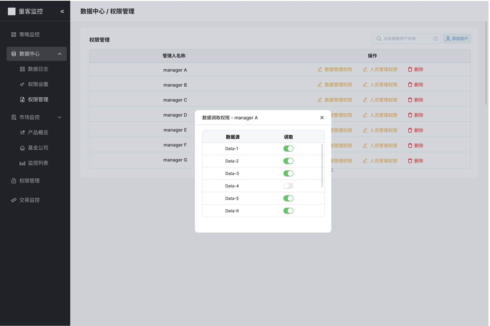Click the sidebar 权限管理 lock icon
The height and width of the screenshot is (326, 490).
click(x=14, y=181)
